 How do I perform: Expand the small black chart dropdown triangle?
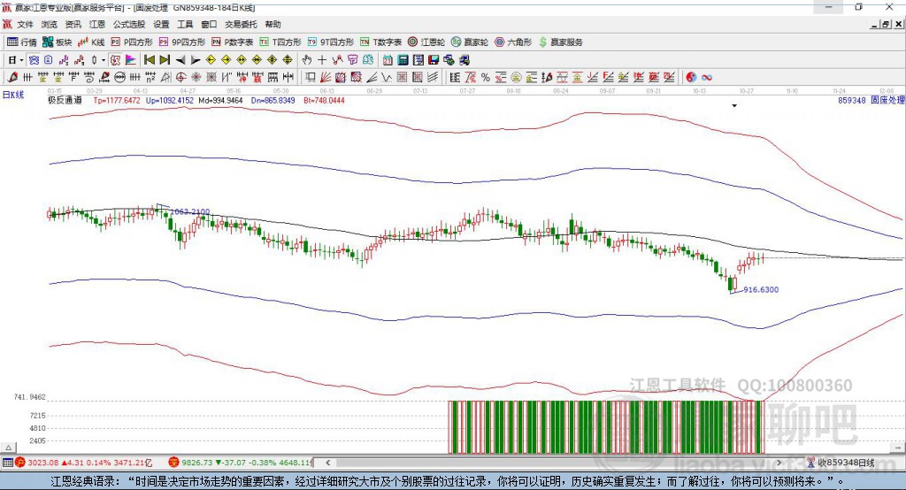click(733, 105)
